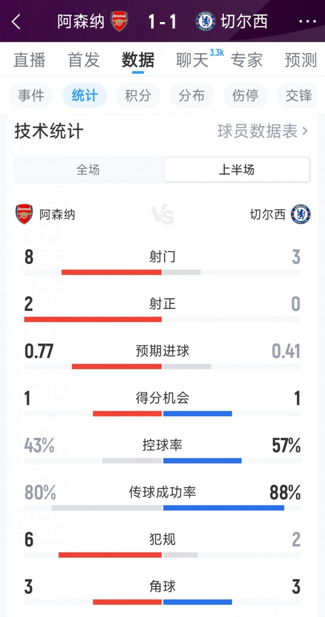Open the 首发 lineup tab
This screenshot has width=325, height=617.
tap(84, 61)
